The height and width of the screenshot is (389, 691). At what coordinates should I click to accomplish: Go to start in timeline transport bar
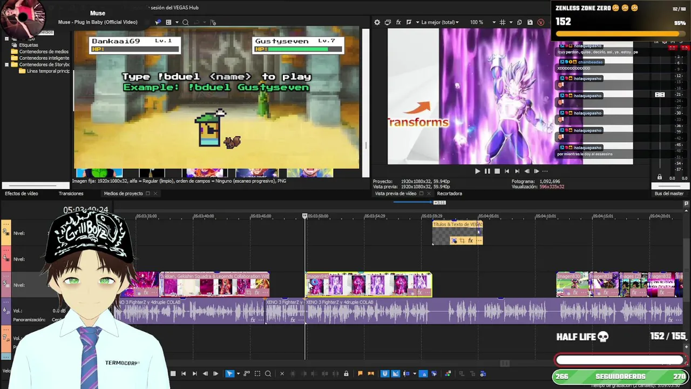pyautogui.click(x=184, y=373)
